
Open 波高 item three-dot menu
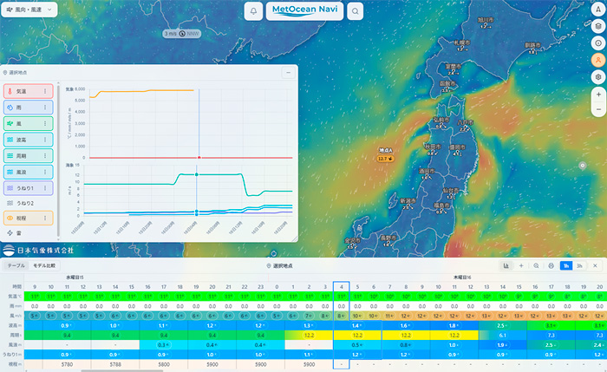tap(45, 140)
